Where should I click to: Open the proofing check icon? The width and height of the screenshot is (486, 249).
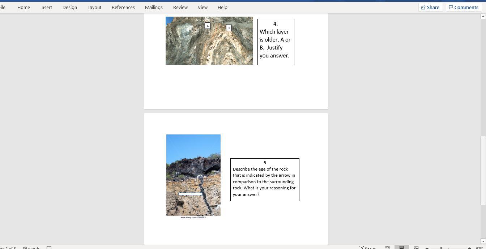(49, 248)
